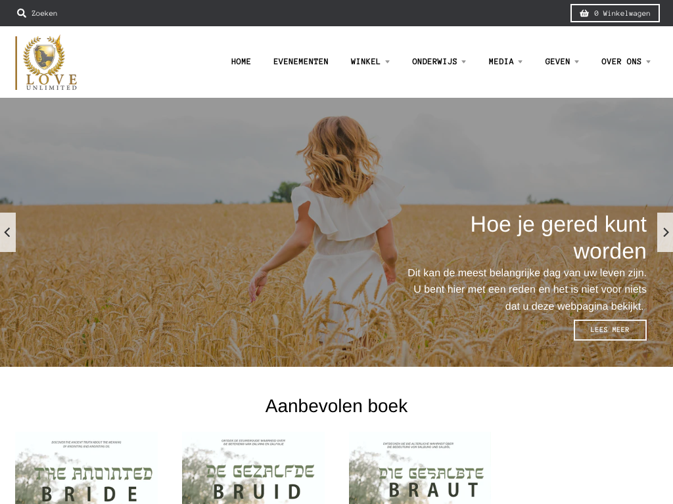Focus the Zoeken search field
The image size is (673, 504).
click(x=44, y=13)
